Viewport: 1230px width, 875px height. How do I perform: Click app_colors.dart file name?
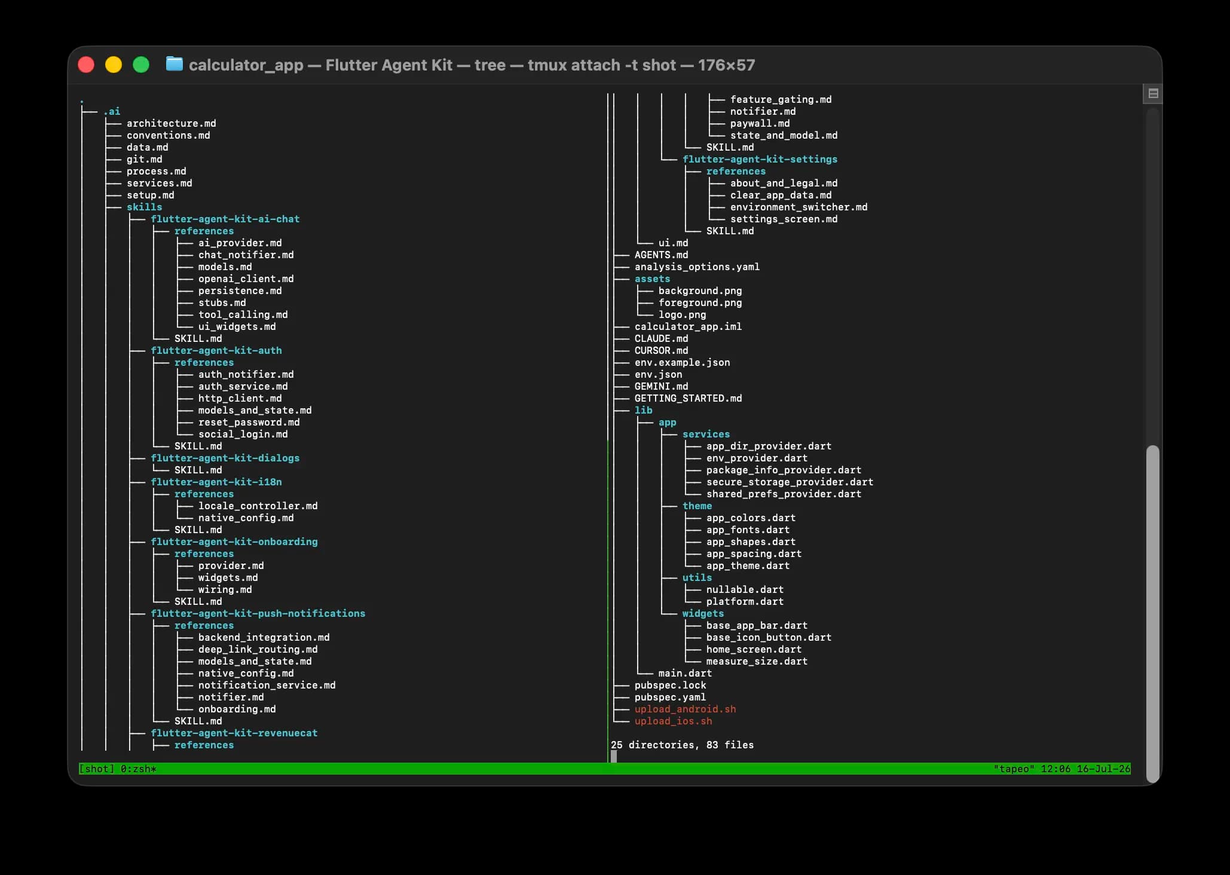[x=751, y=518]
